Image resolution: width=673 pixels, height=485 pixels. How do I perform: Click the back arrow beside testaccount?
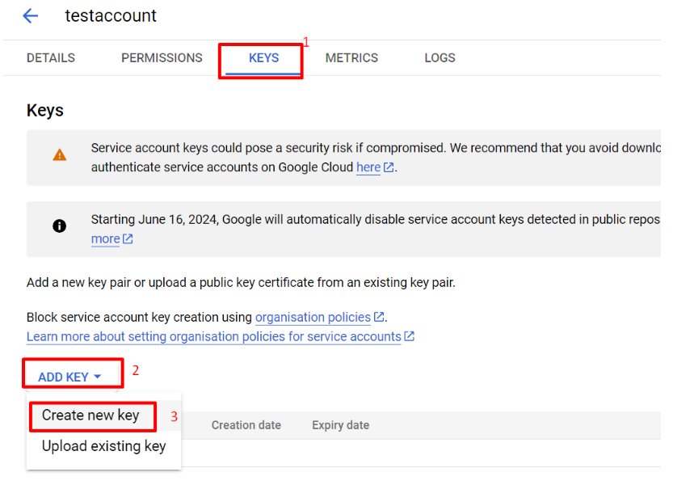31,16
